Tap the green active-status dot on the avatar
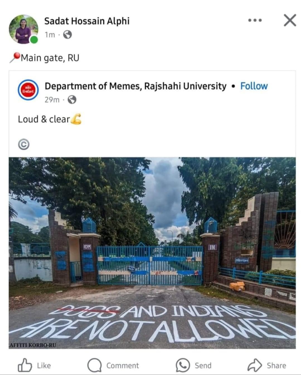301x375 pixels. 33,39
